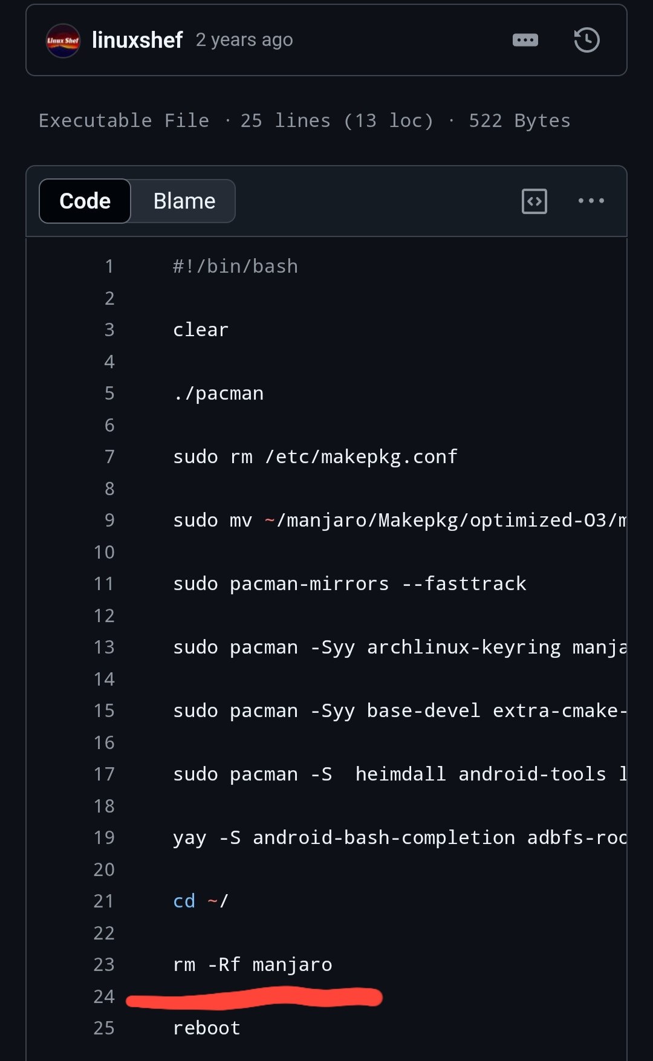Select line number 13
This screenshot has width=653, height=1061.
[104, 647]
